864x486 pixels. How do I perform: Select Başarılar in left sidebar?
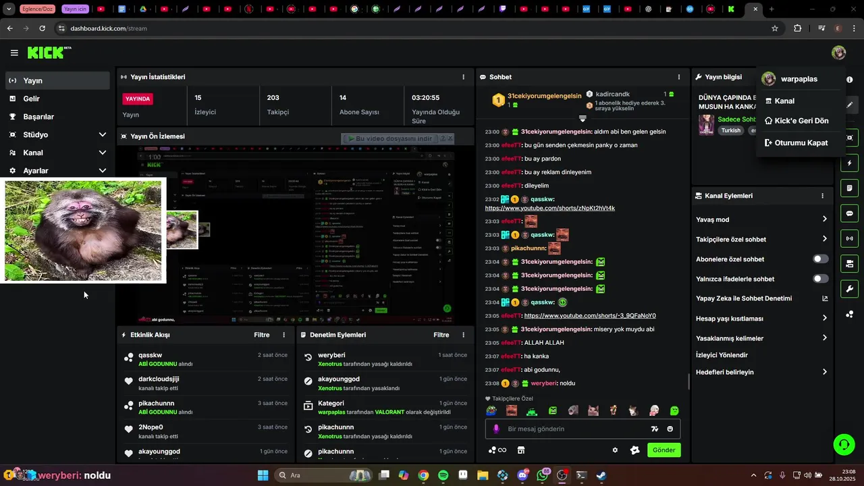click(x=57, y=117)
